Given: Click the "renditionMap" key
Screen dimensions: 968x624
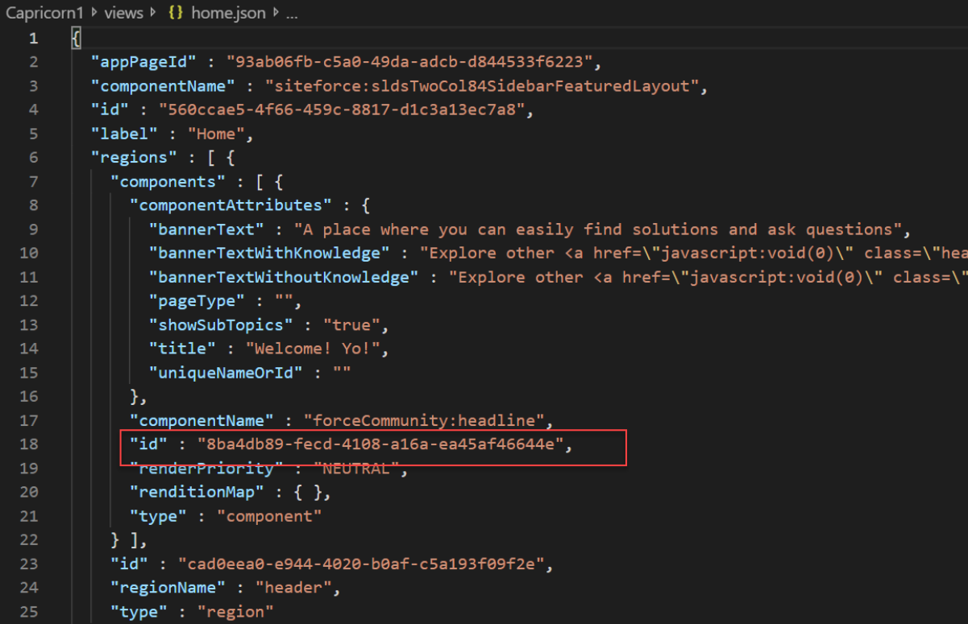Looking at the screenshot, I should pos(197,492).
